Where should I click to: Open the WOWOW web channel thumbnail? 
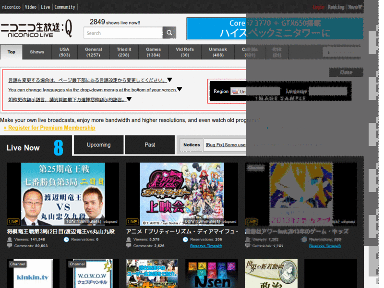[x=93, y=273]
